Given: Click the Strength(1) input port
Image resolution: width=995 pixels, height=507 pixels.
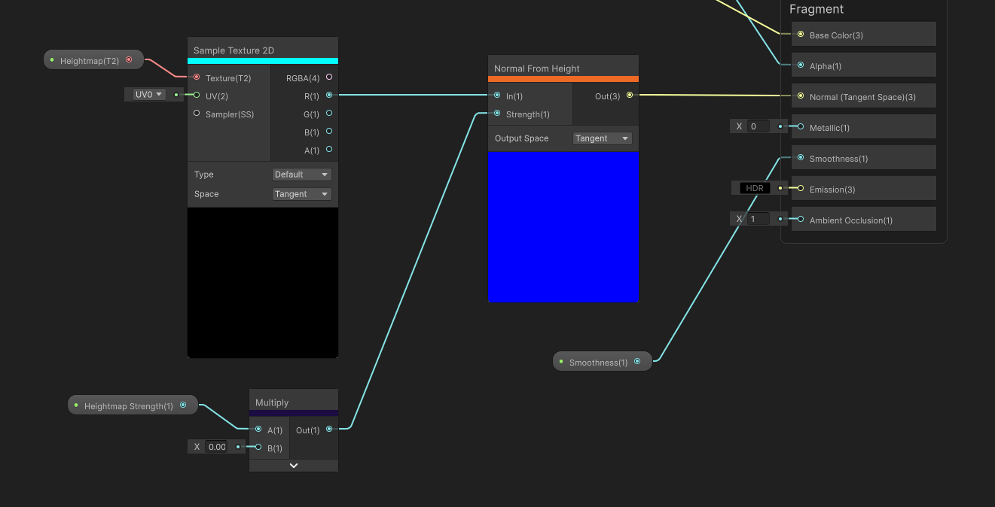Looking at the screenshot, I should click(x=497, y=114).
